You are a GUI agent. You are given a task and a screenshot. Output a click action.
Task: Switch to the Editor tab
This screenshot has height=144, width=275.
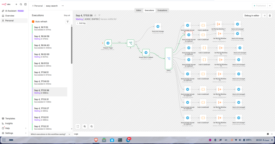click(139, 10)
